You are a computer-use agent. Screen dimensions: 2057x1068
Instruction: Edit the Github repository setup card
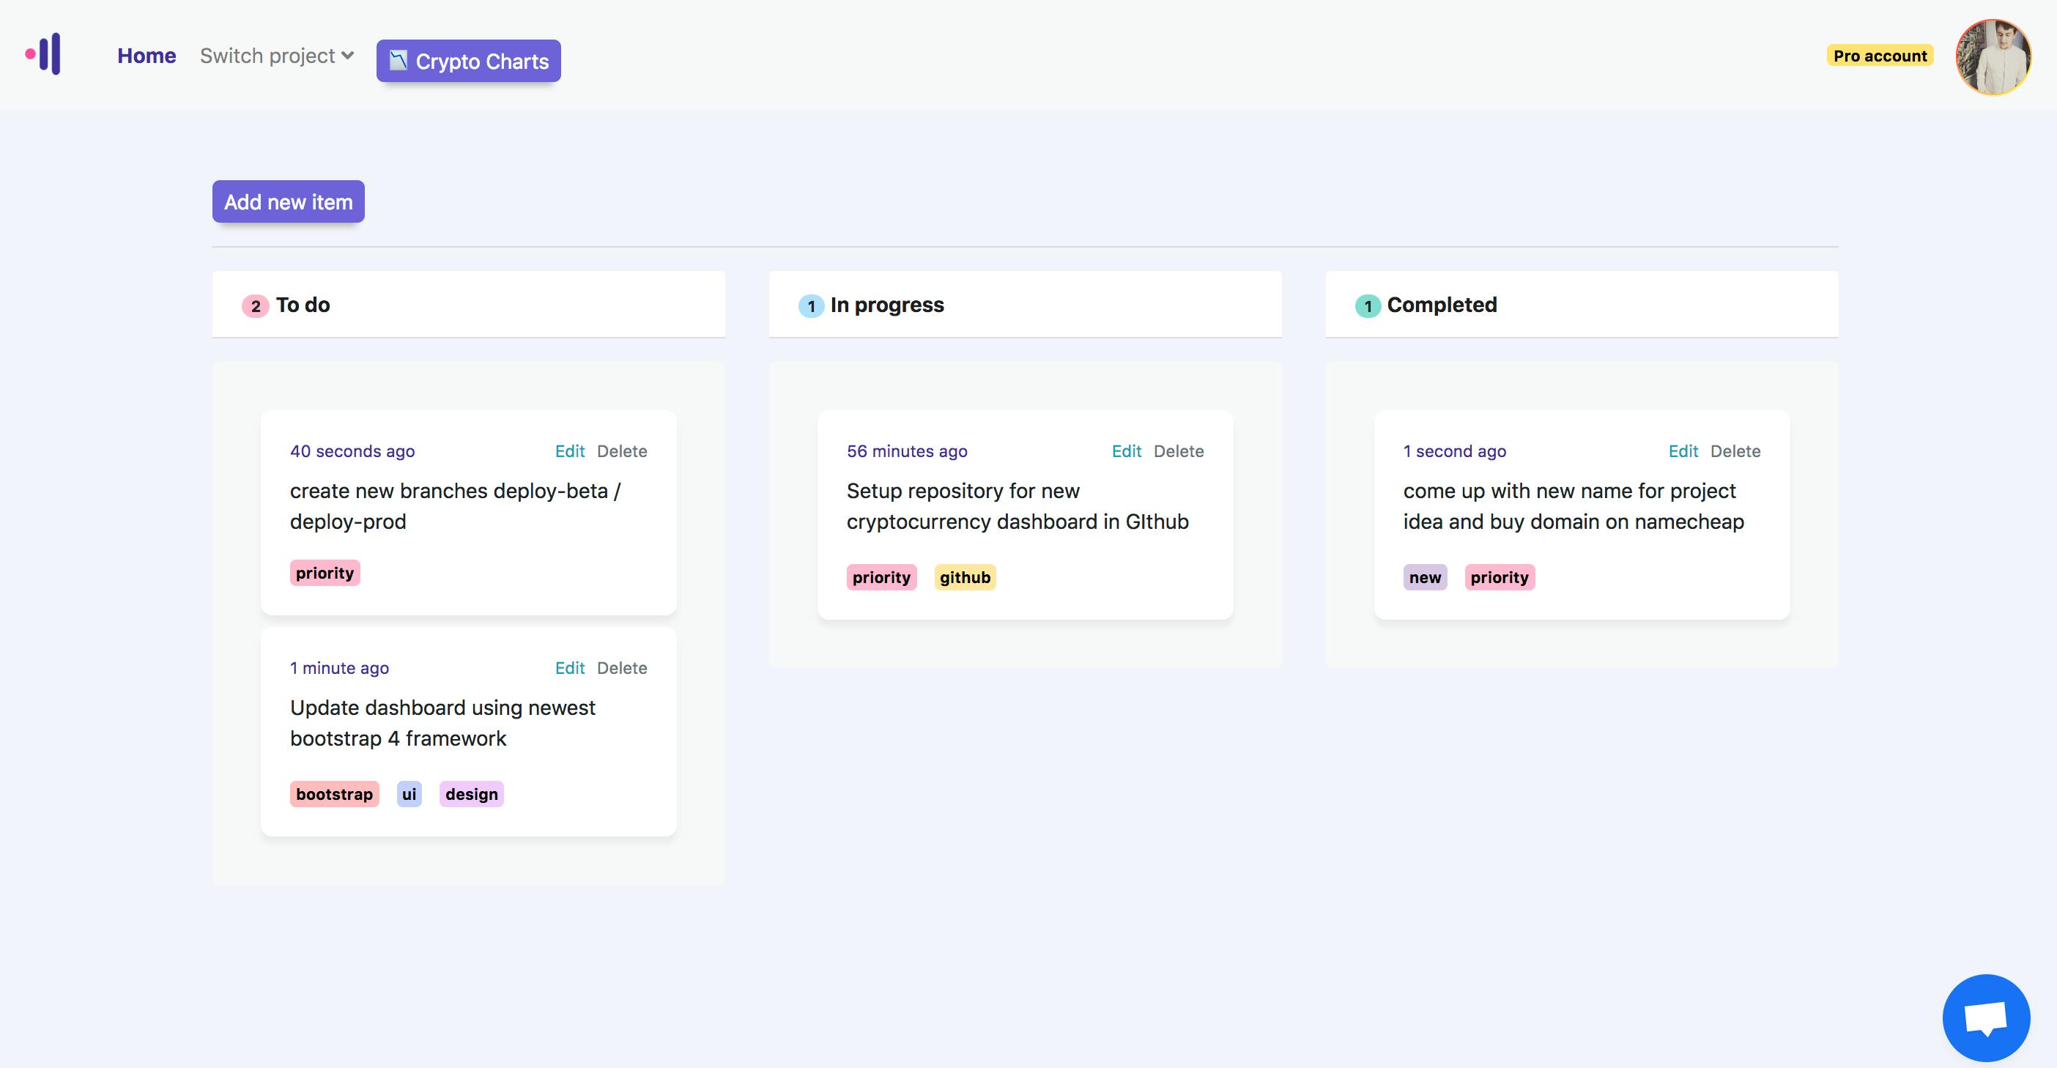1127,451
